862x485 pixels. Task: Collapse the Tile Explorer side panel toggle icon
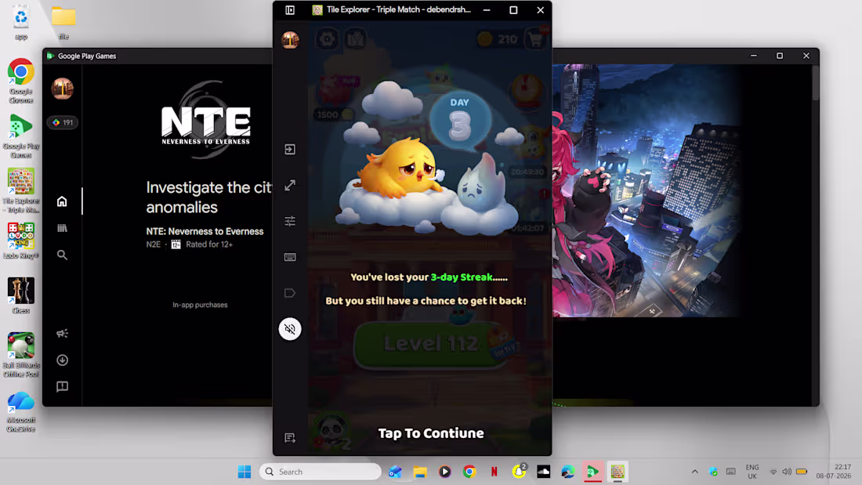coord(290,10)
